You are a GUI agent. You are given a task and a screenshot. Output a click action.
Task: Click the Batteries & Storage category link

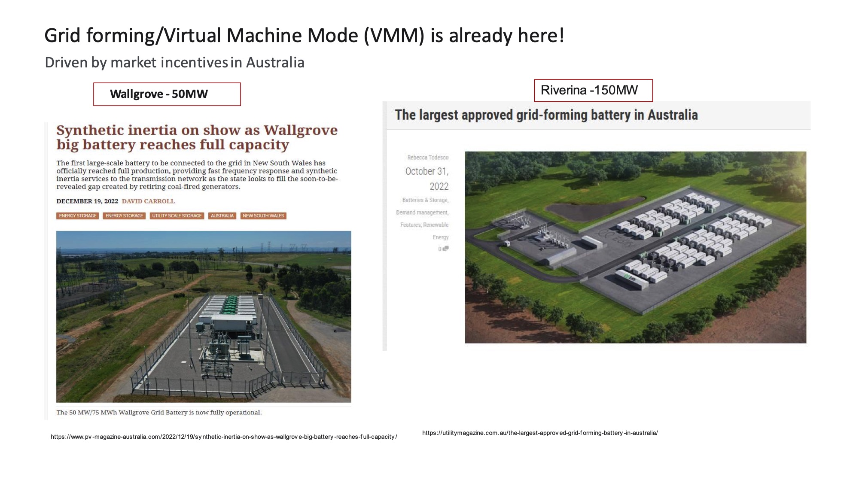[425, 200]
